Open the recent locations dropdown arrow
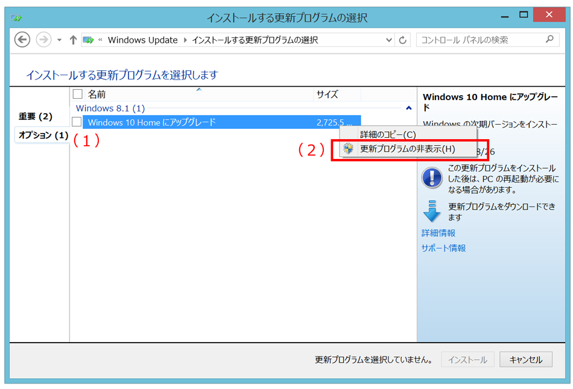Screen dimensions: 573x389 point(59,40)
